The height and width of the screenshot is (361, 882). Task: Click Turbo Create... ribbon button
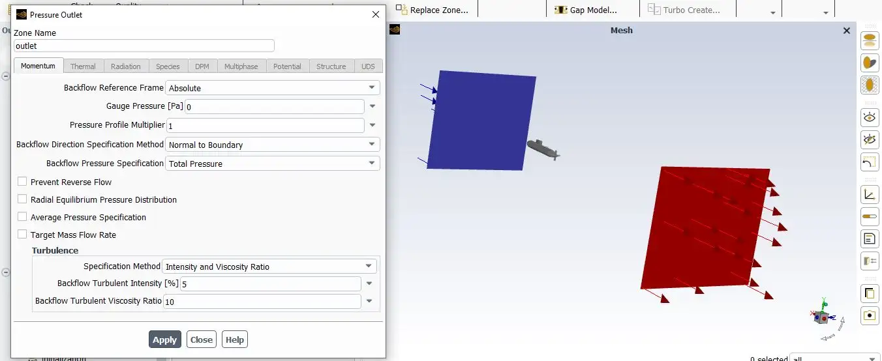pos(684,10)
